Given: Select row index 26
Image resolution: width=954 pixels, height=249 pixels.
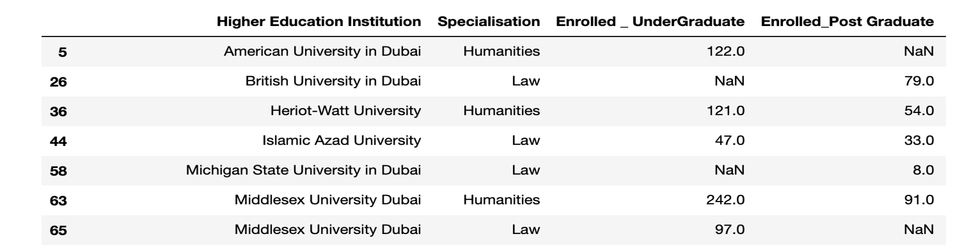Looking at the screenshot, I should tap(59, 81).
